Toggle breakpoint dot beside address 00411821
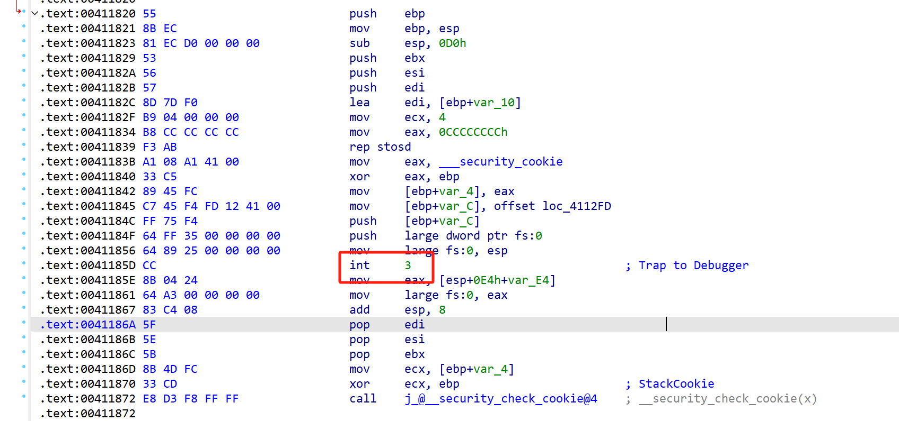Screen dimensions: 899x421 [x=24, y=26]
